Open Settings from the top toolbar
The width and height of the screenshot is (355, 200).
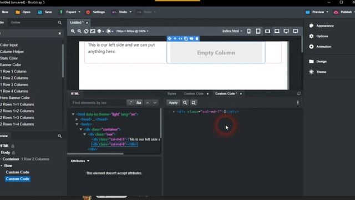[x=95, y=12]
